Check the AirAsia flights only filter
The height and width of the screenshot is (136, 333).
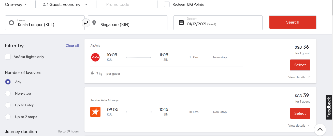(8, 57)
